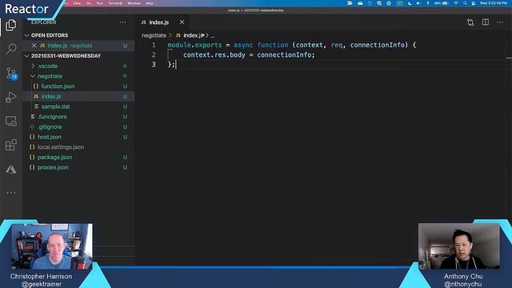Expand the .vscode folder
The image size is (512, 288).
tap(78, 66)
